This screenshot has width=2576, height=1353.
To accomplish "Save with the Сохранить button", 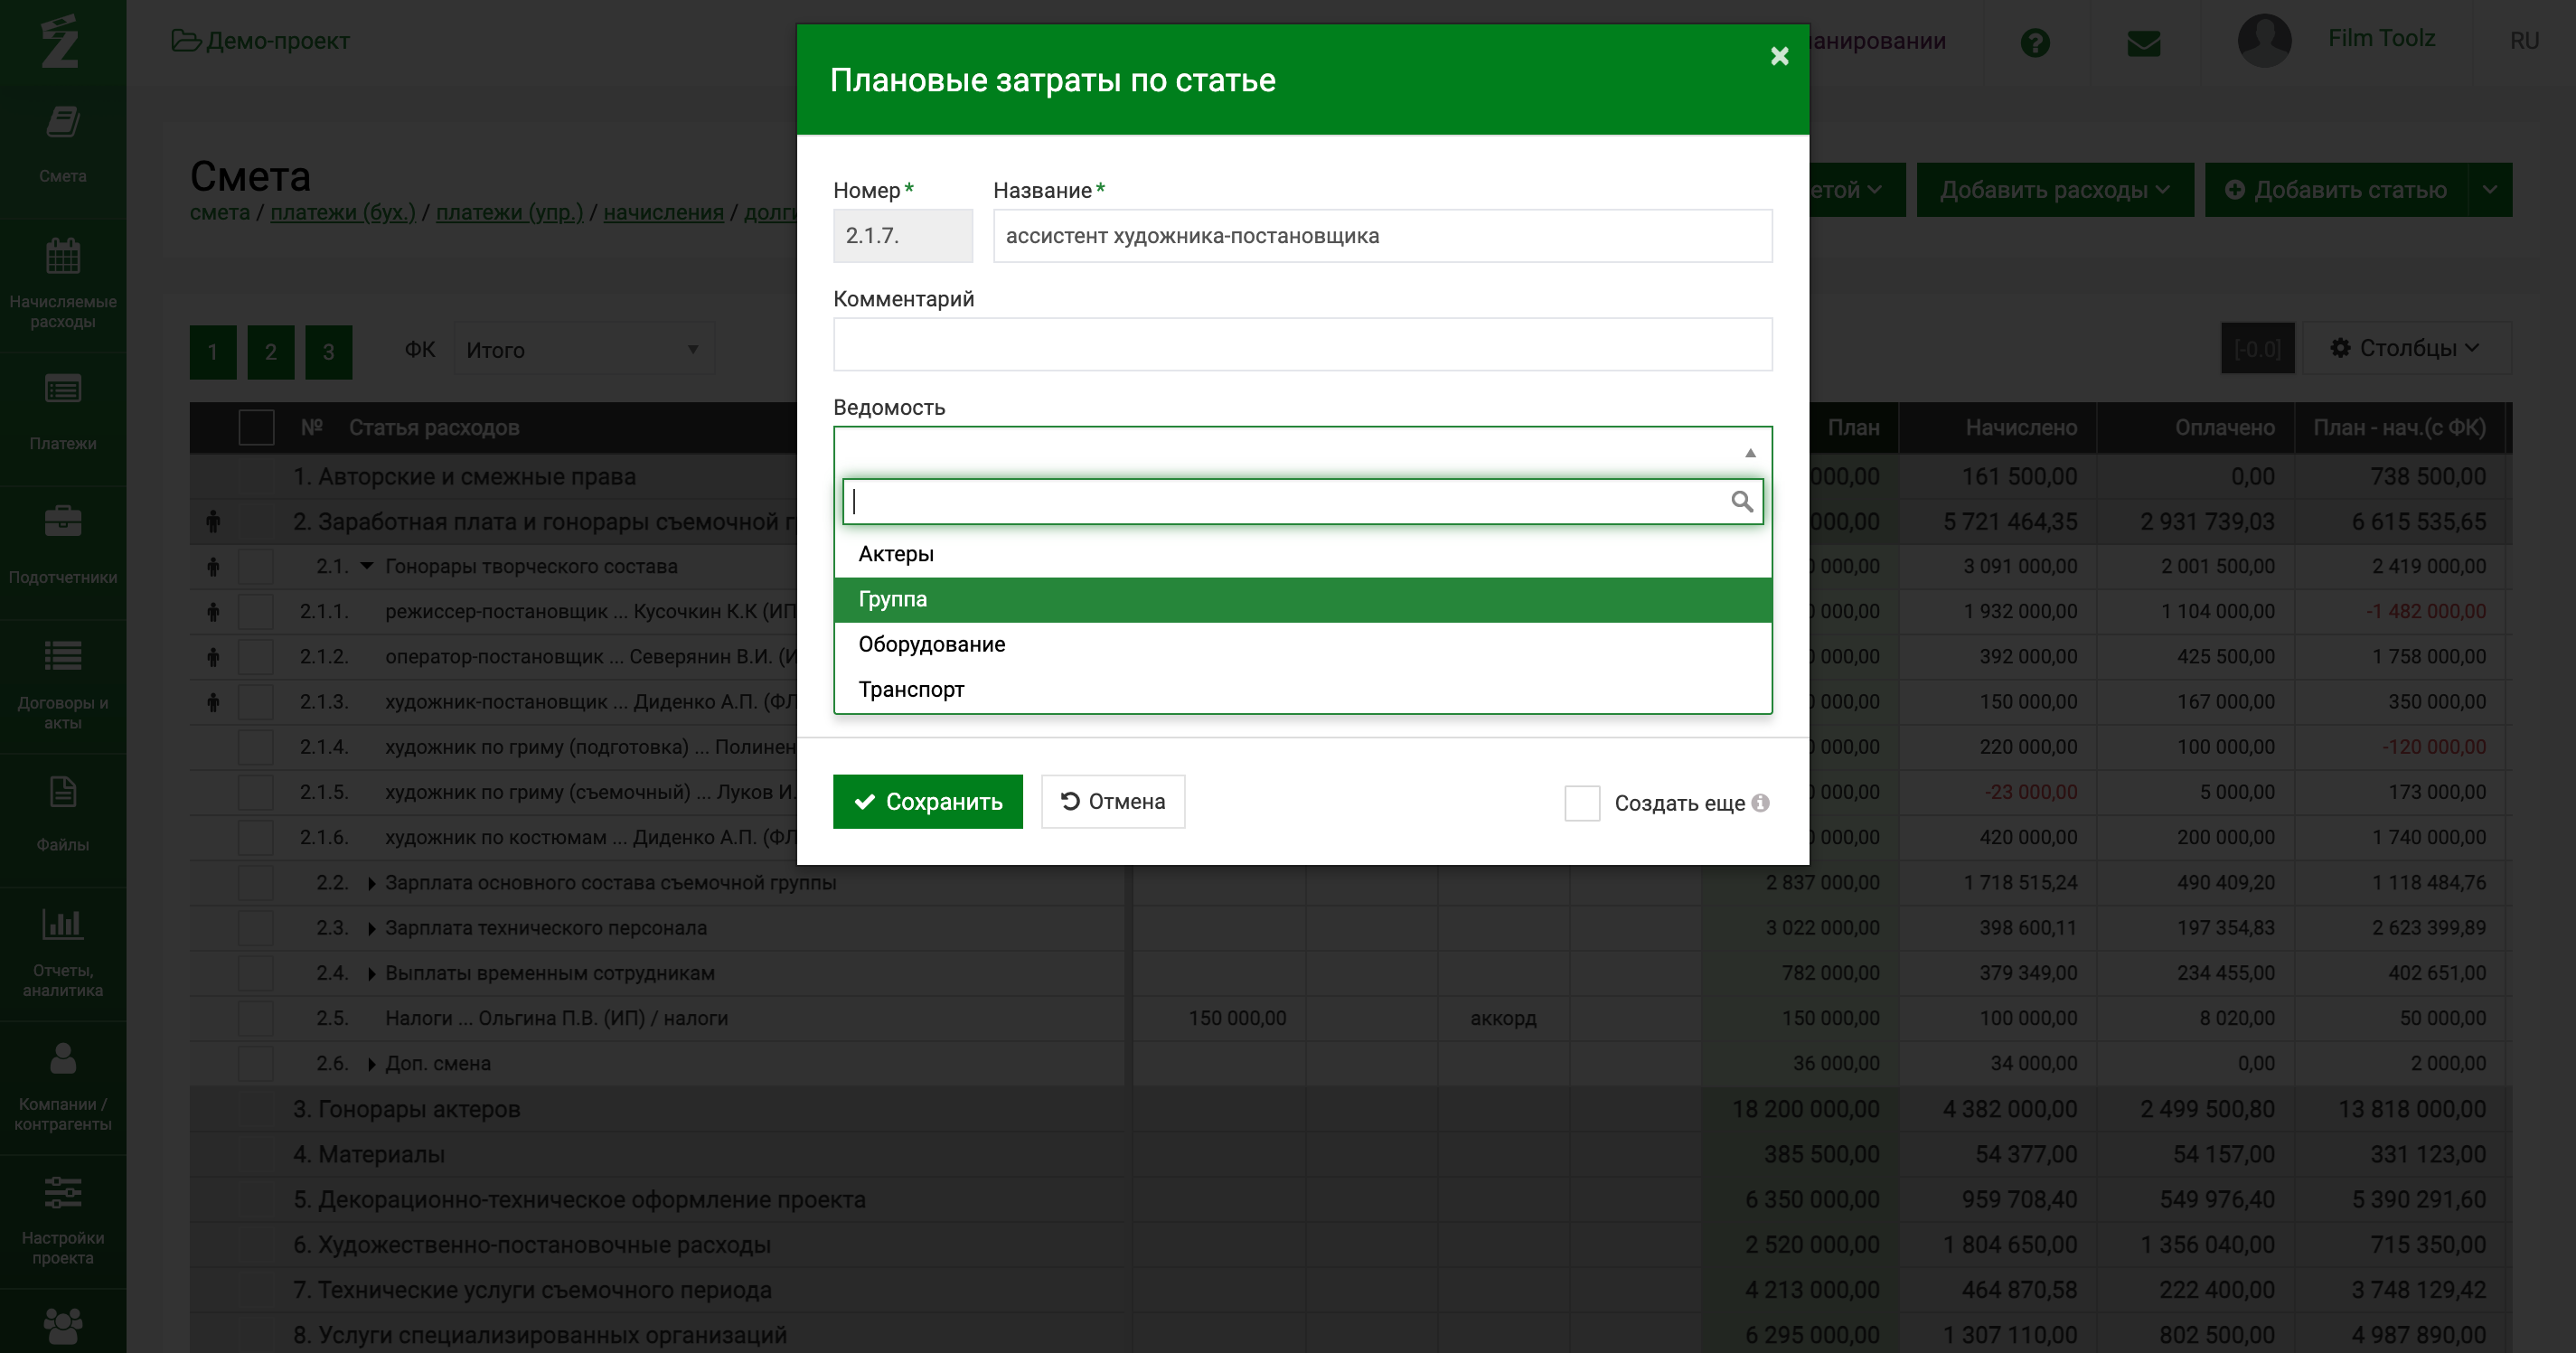I will (x=927, y=801).
